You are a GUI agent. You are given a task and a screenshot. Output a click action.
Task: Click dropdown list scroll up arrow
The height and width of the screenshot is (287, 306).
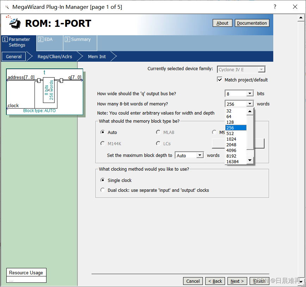click(250, 111)
